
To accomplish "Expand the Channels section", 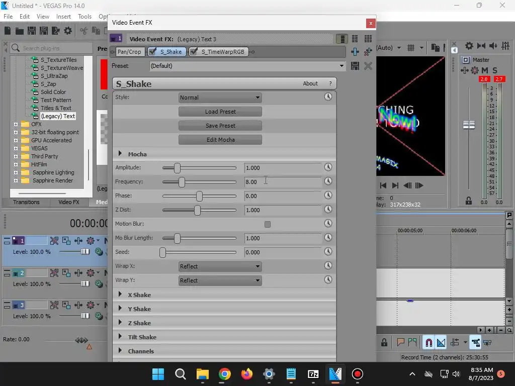I will (120, 350).
